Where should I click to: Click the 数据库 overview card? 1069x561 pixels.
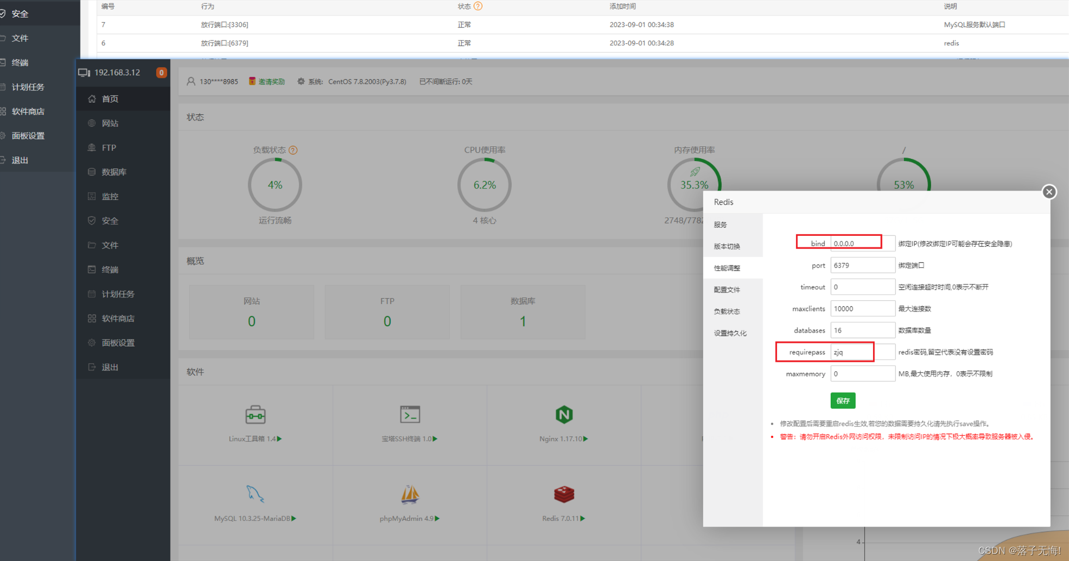(523, 312)
